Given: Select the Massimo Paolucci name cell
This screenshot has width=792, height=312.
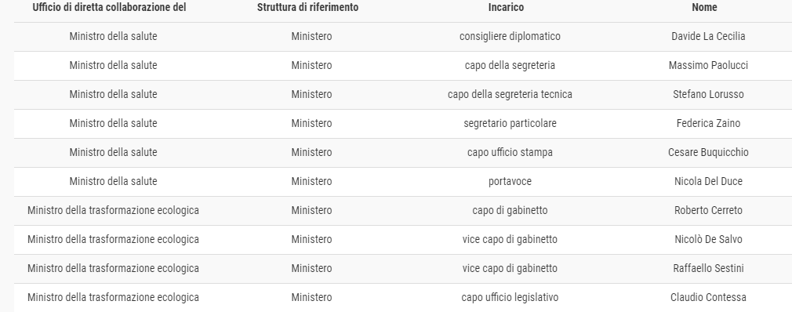Looking at the screenshot, I should click(708, 66).
